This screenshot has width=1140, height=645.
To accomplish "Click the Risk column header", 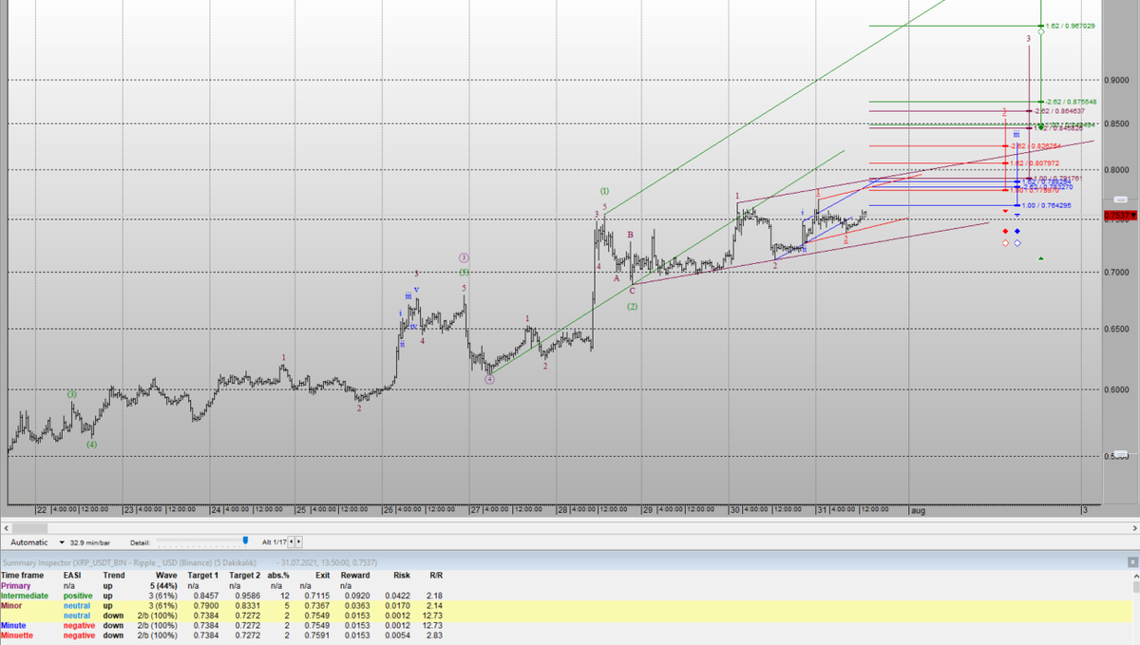I will pyautogui.click(x=402, y=576).
